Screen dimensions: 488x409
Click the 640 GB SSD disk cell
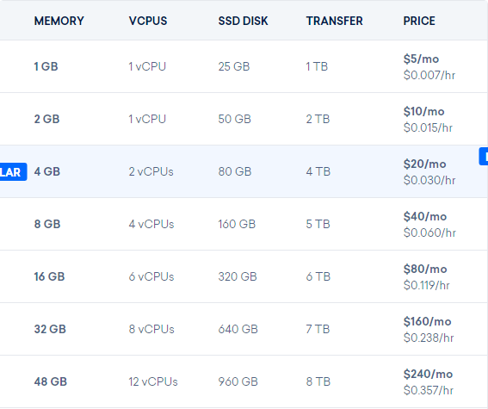tap(238, 329)
